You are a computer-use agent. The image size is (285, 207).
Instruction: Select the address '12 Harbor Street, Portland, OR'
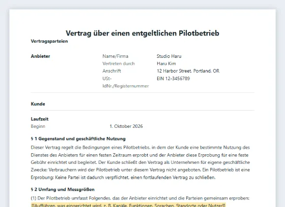[x=188, y=71]
